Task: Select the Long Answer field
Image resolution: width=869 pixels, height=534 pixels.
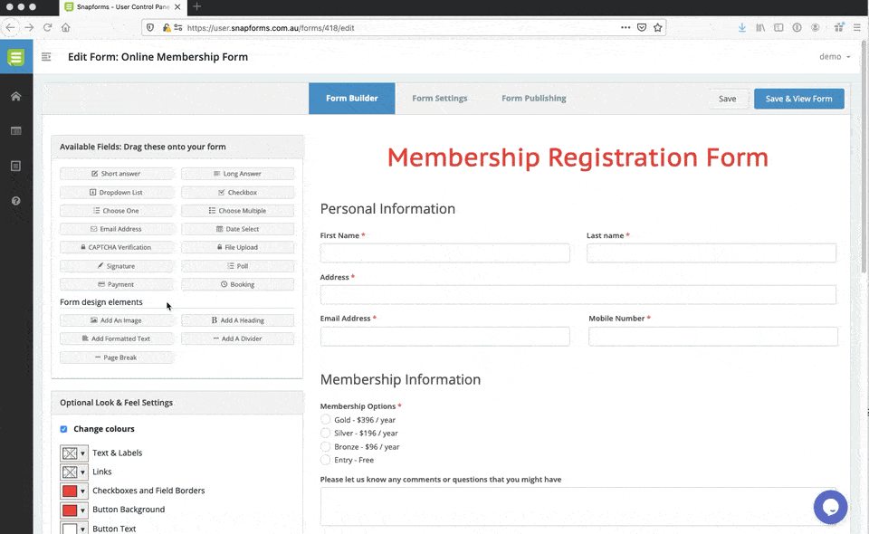Action: click(x=238, y=174)
